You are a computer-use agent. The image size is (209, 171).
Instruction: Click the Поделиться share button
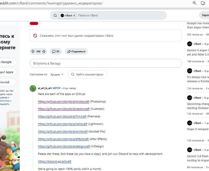[x=76, y=52]
